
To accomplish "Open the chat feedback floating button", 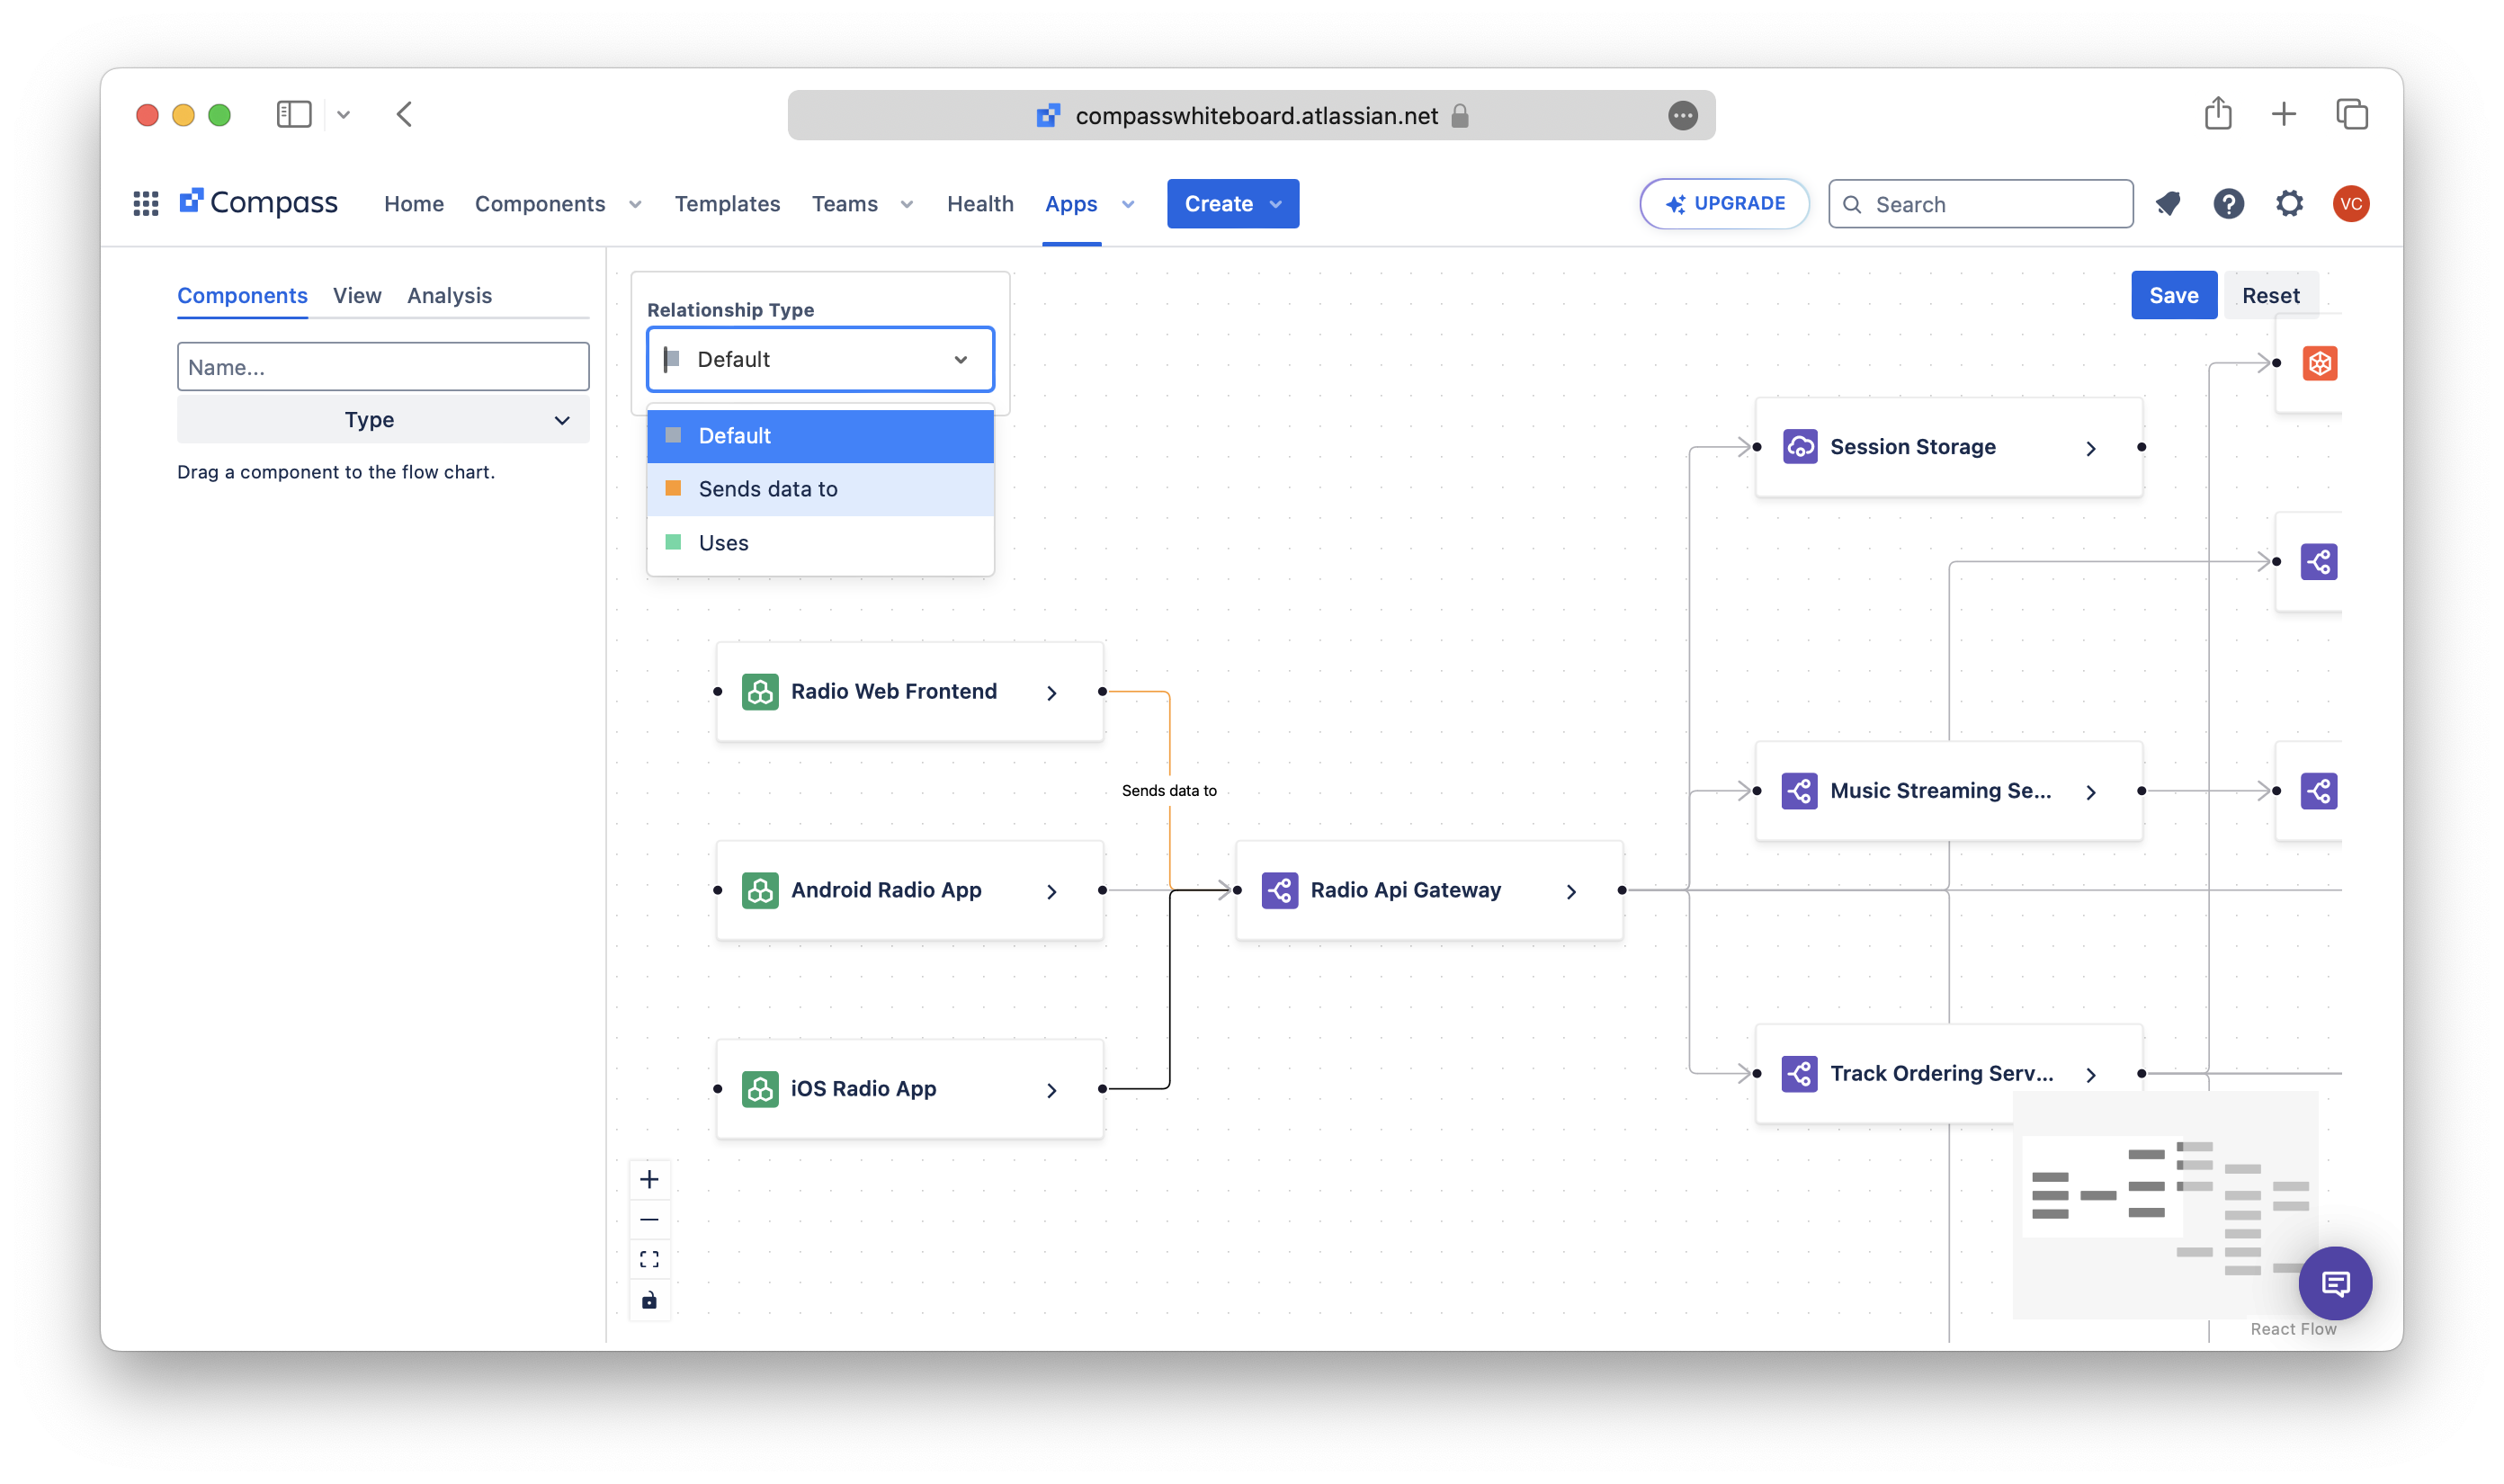I will click(2334, 1283).
